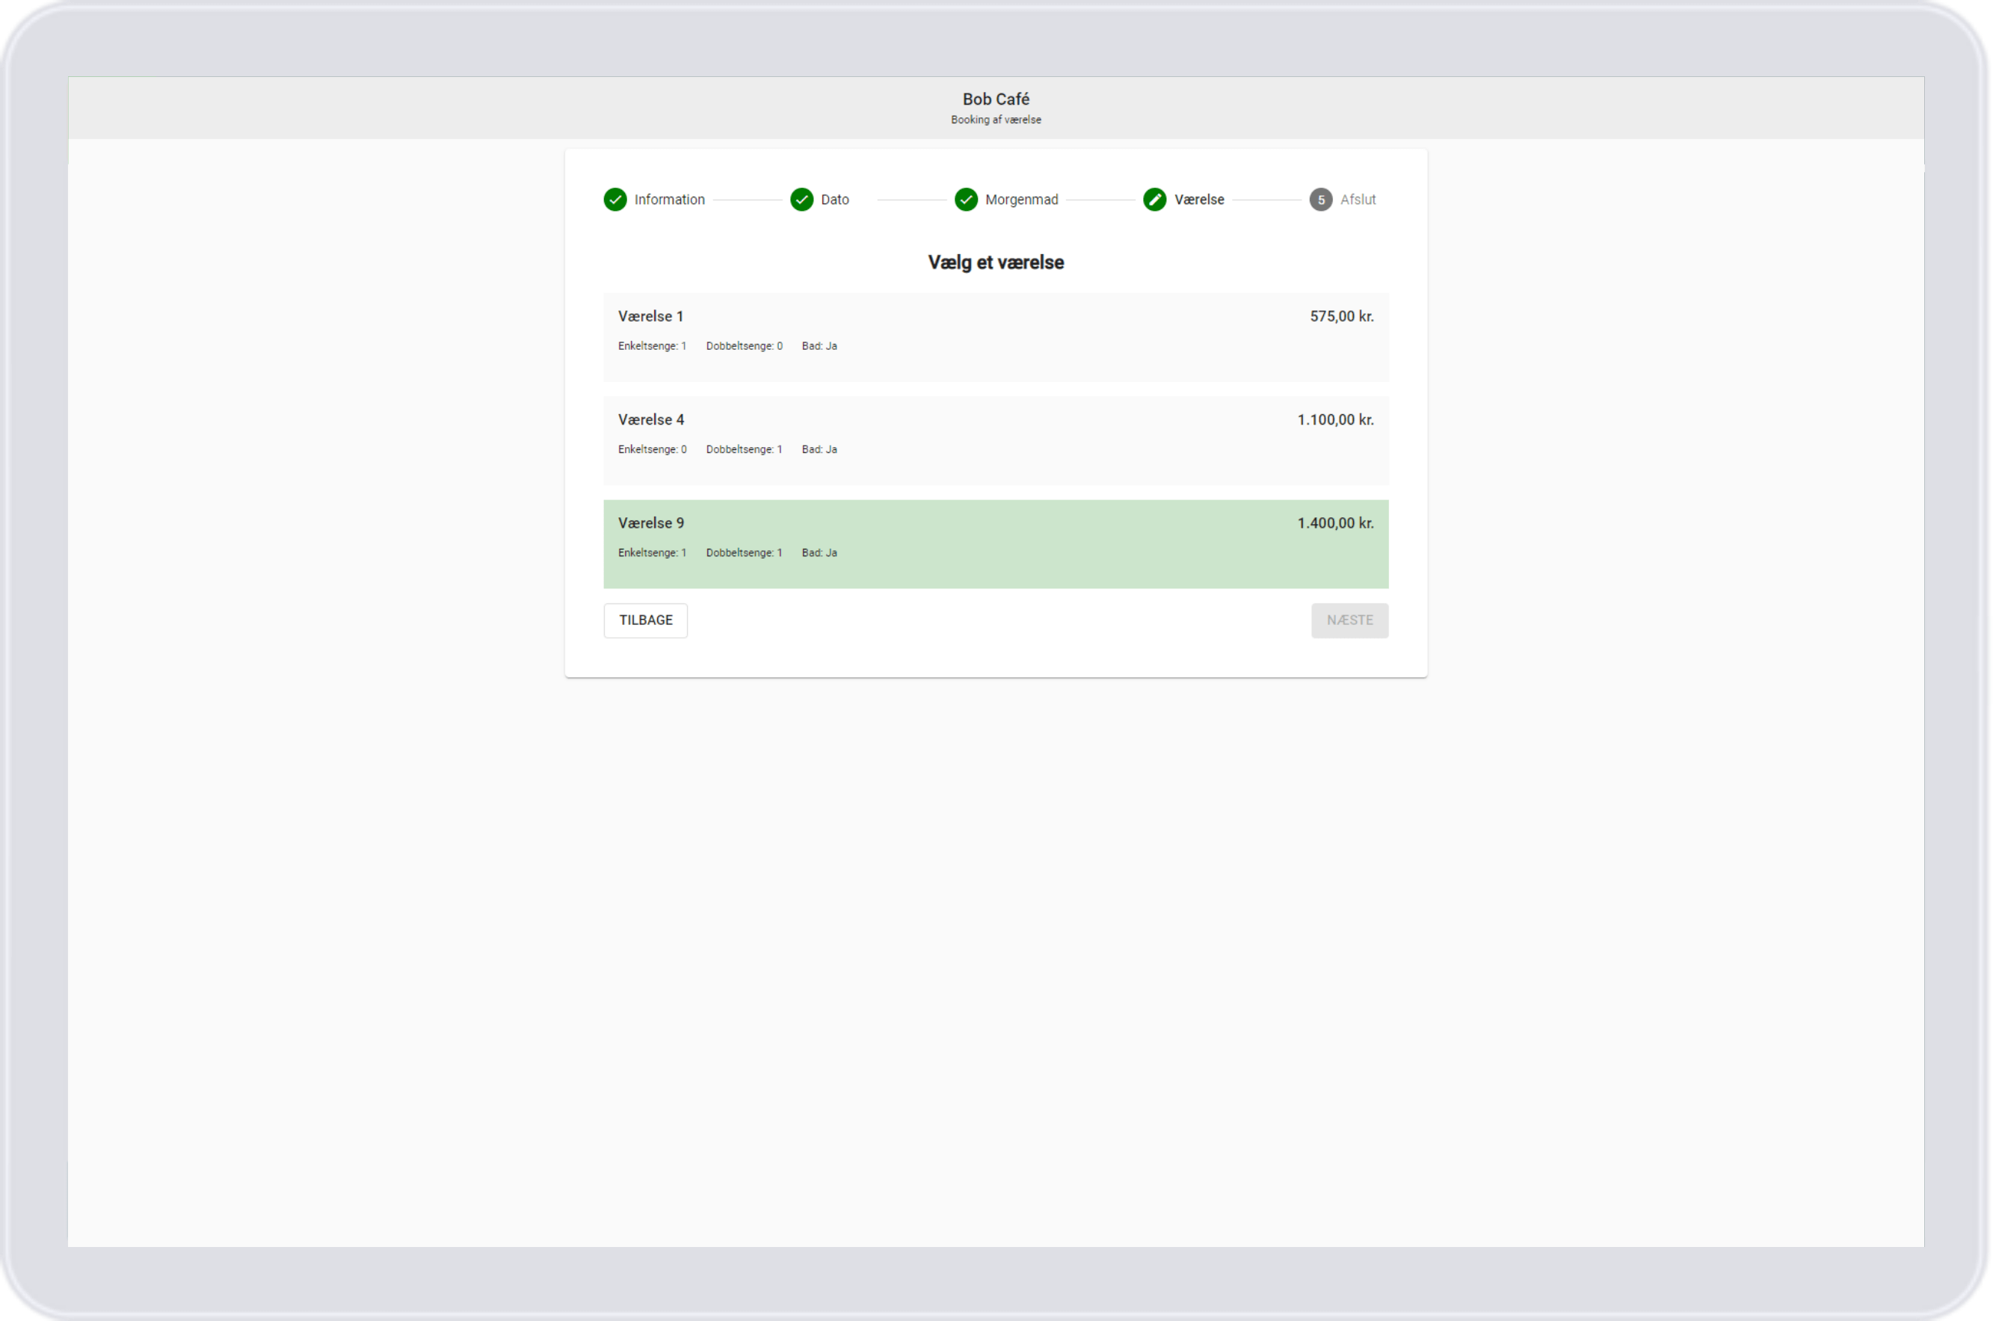Click the Dato step checkmark icon
The image size is (1993, 1321).
pos(802,200)
